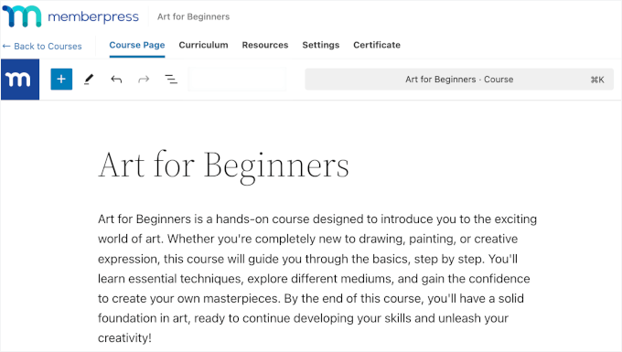Open the Curriculum tab
The width and height of the screenshot is (622, 352).
203,45
